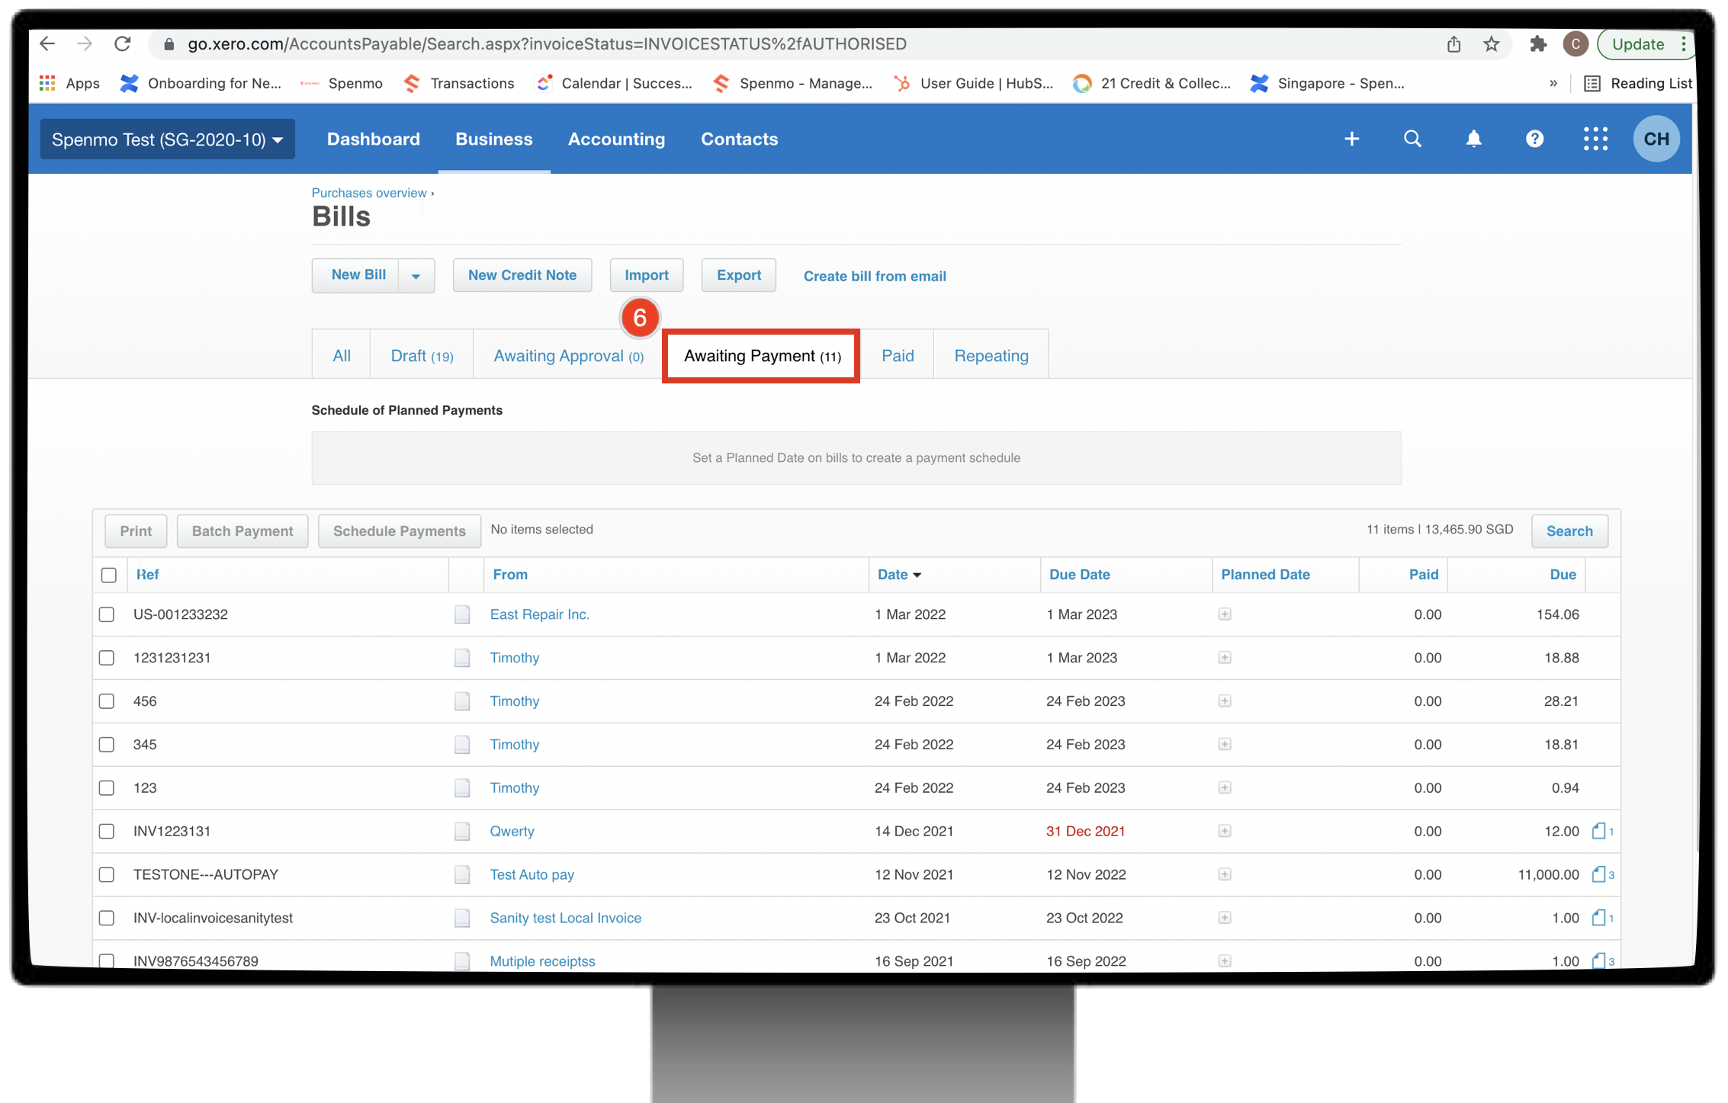Open the browser extensions puzzle icon

[1537, 44]
